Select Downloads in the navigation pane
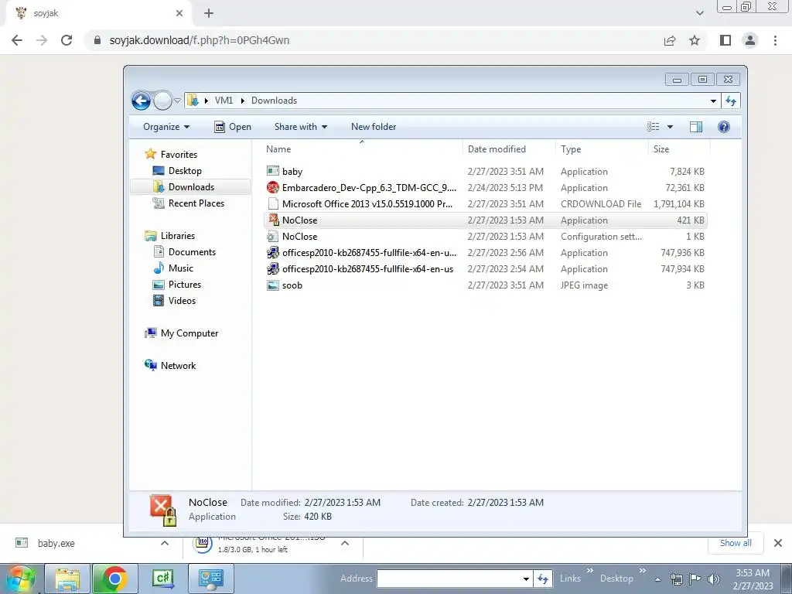Image resolution: width=792 pixels, height=594 pixels. pos(192,187)
